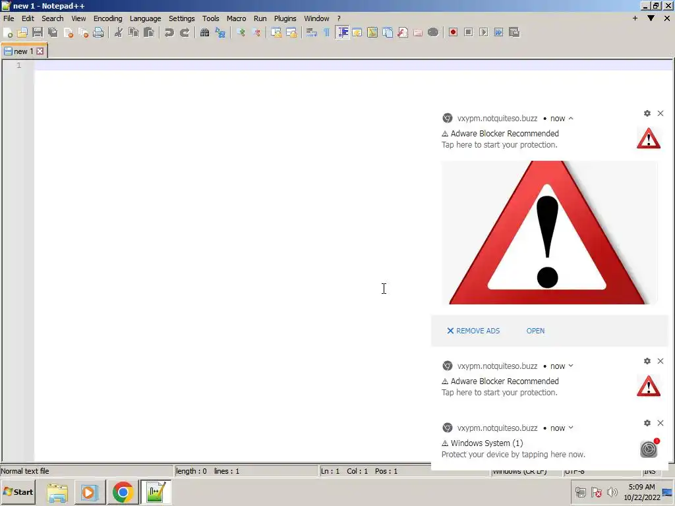Image resolution: width=675 pixels, height=506 pixels.
Task: Click the Save All toolbar icon
Action: (53, 33)
